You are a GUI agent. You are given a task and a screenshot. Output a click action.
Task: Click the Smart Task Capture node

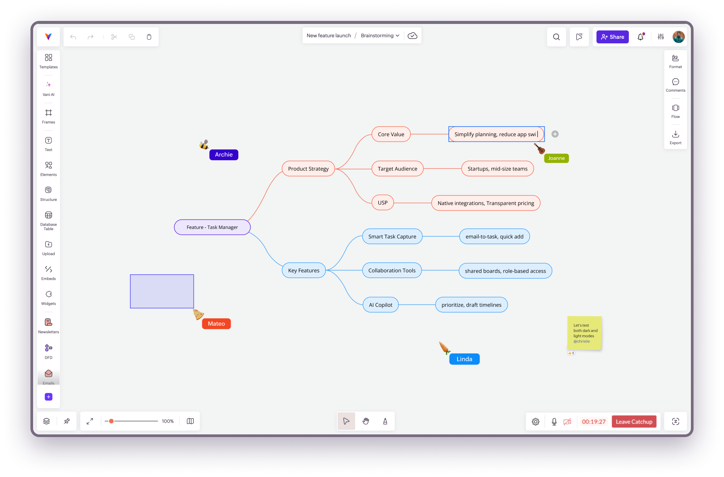click(392, 236)
